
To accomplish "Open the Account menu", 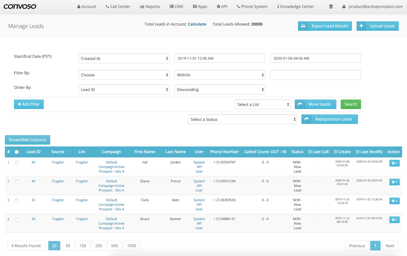I will [x=87, y=7].
